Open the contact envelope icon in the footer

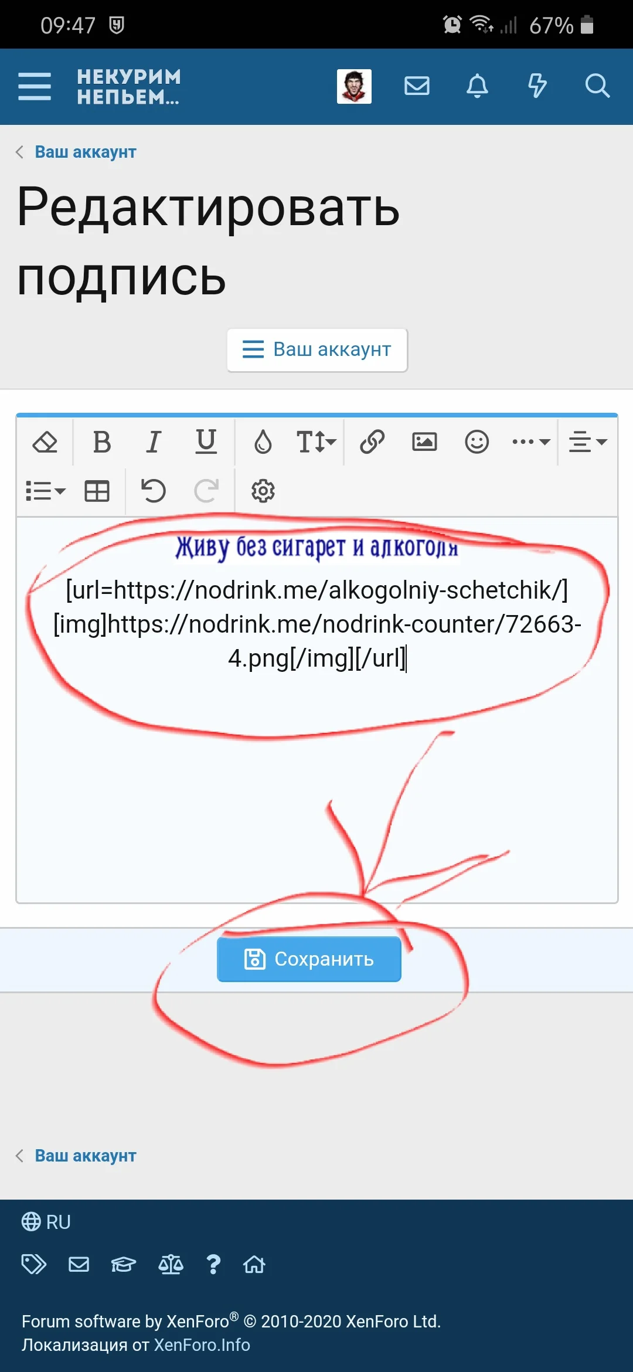[x=79, y=1264]
